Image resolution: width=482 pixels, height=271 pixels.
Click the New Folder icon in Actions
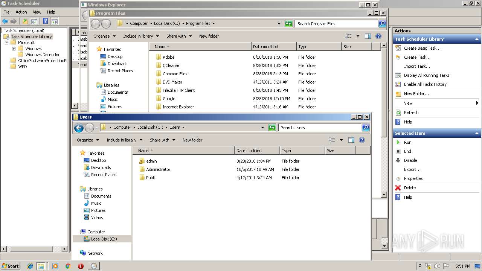coord(398,94)
